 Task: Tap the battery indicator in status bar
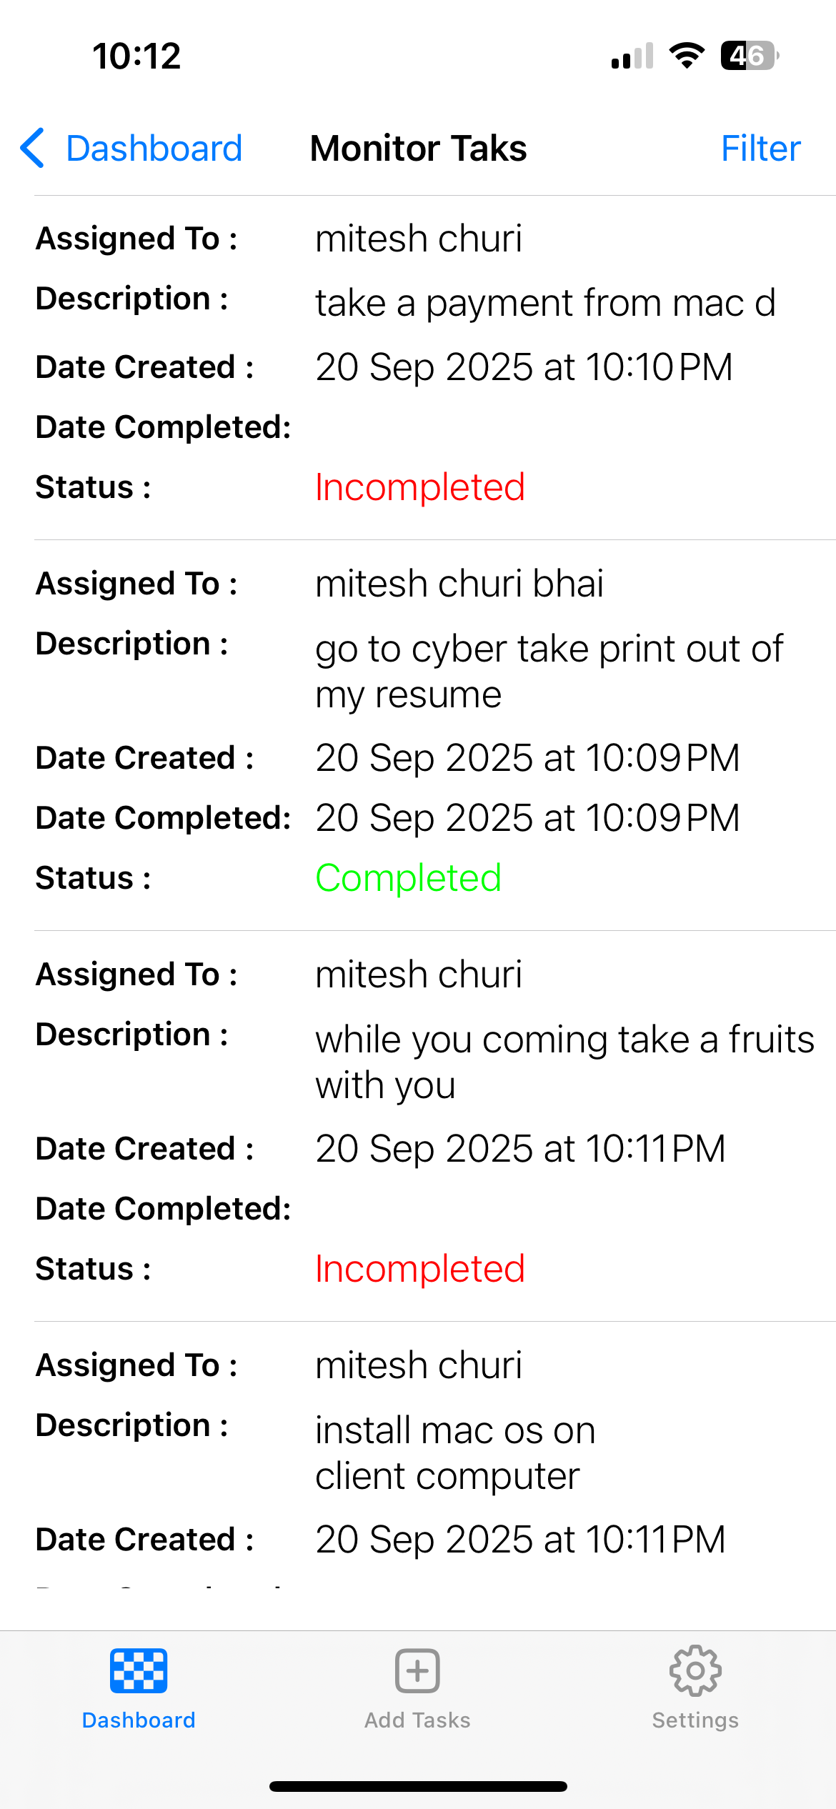point(750,56)
